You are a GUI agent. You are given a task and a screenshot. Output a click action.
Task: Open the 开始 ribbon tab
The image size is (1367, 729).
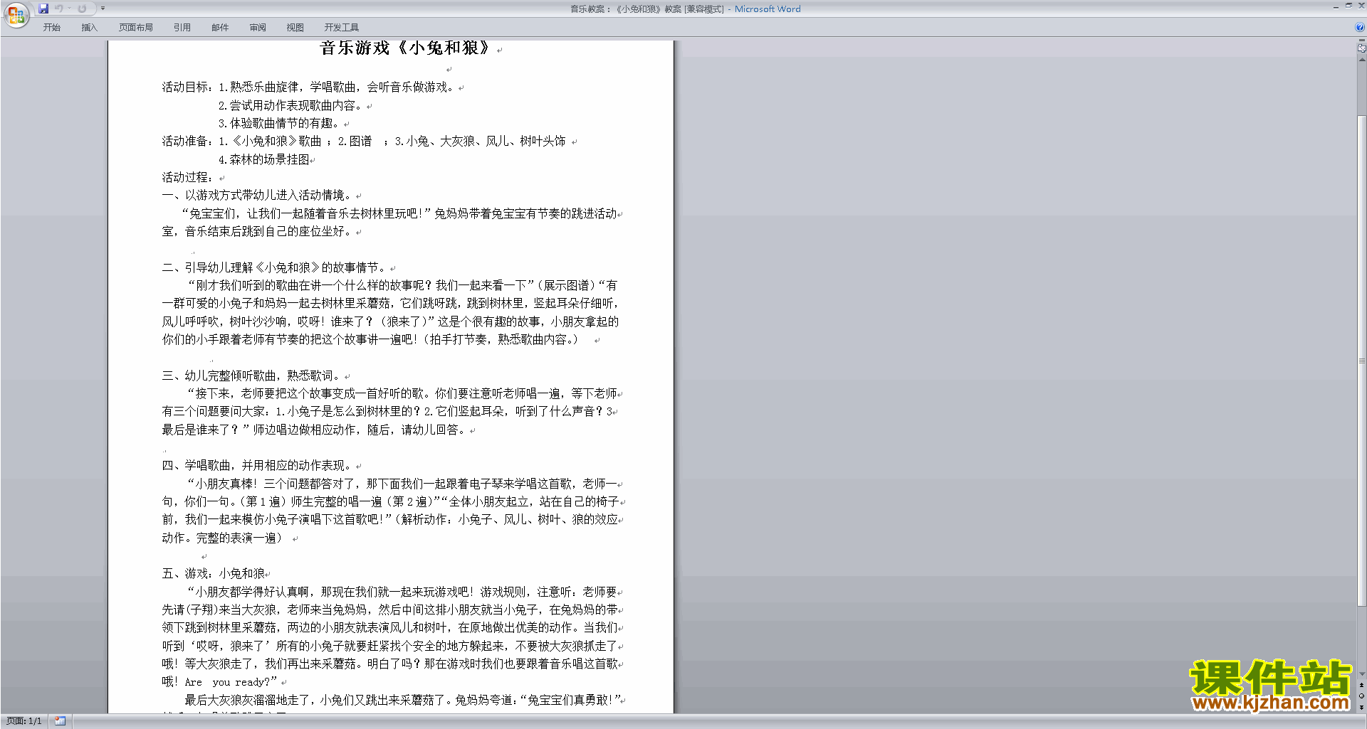pos(52,28)
